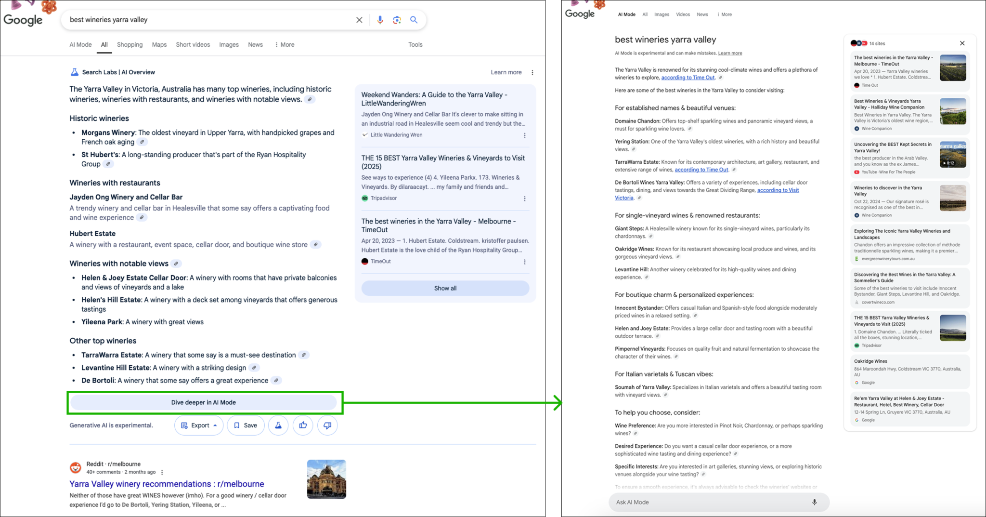Click microphone icon in Ask AI Mode box
986x517 pixels.
(x=814, y=502)
